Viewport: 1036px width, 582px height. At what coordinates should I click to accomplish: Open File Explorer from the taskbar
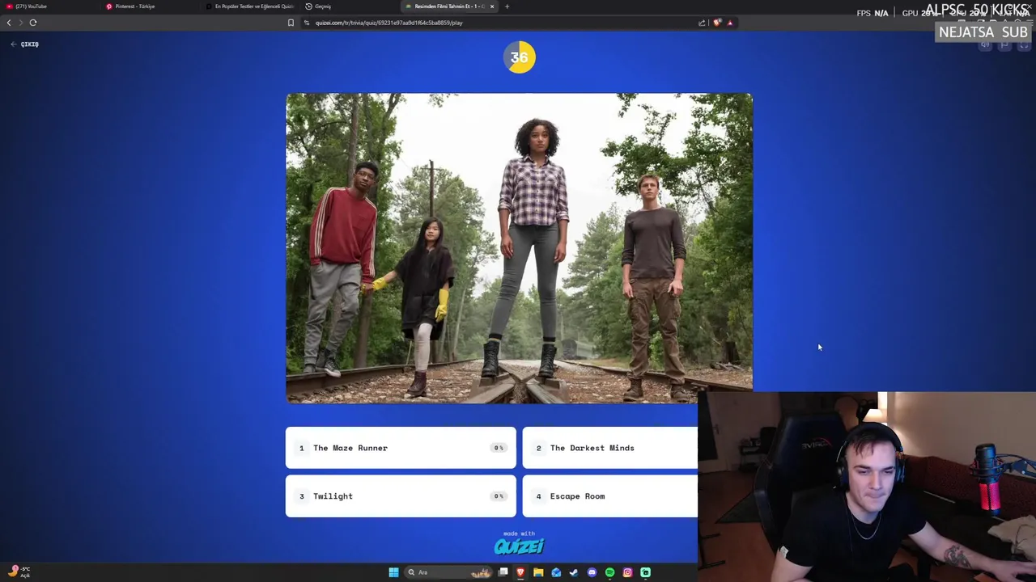(538, 572)
